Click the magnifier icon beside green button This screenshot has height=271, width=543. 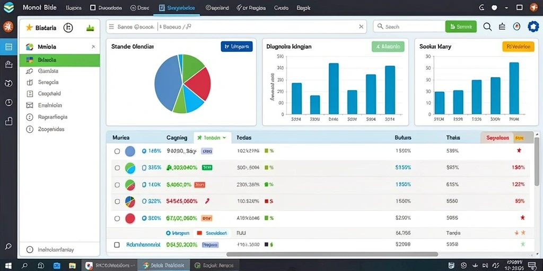[x=487, y=26]
